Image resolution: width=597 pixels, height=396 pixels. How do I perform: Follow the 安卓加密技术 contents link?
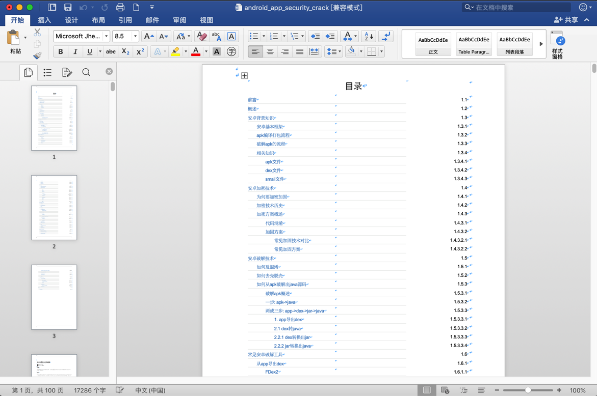coord(261,188)
